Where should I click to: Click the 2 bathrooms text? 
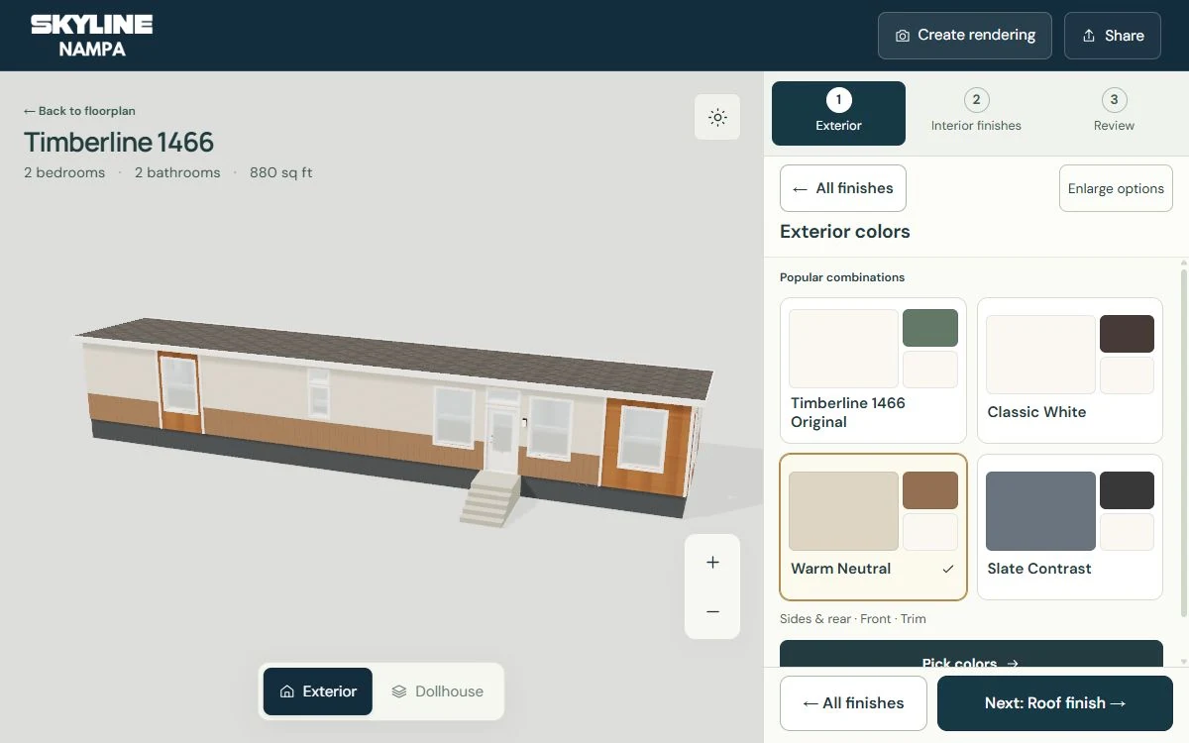(177, 172)
